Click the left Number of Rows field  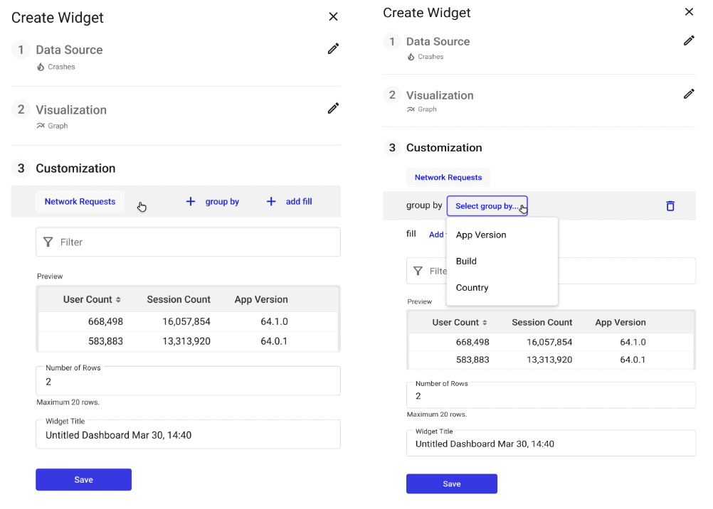(x=189, y=381)
